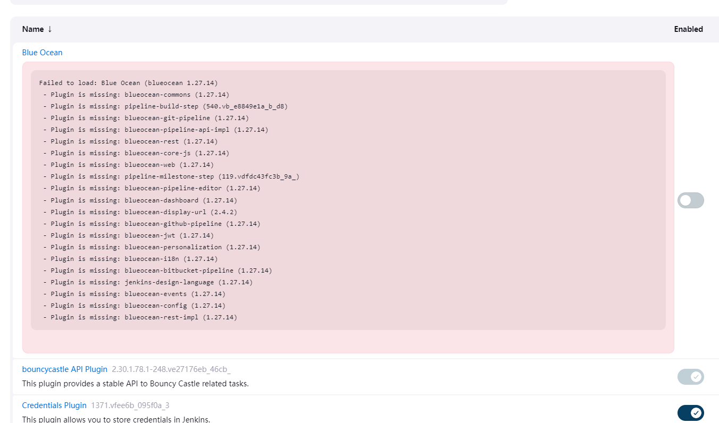Click the missing blueocean-jwt line
Image resolution: width=719 pixels, height=423 pixels.
coord(128,235)
